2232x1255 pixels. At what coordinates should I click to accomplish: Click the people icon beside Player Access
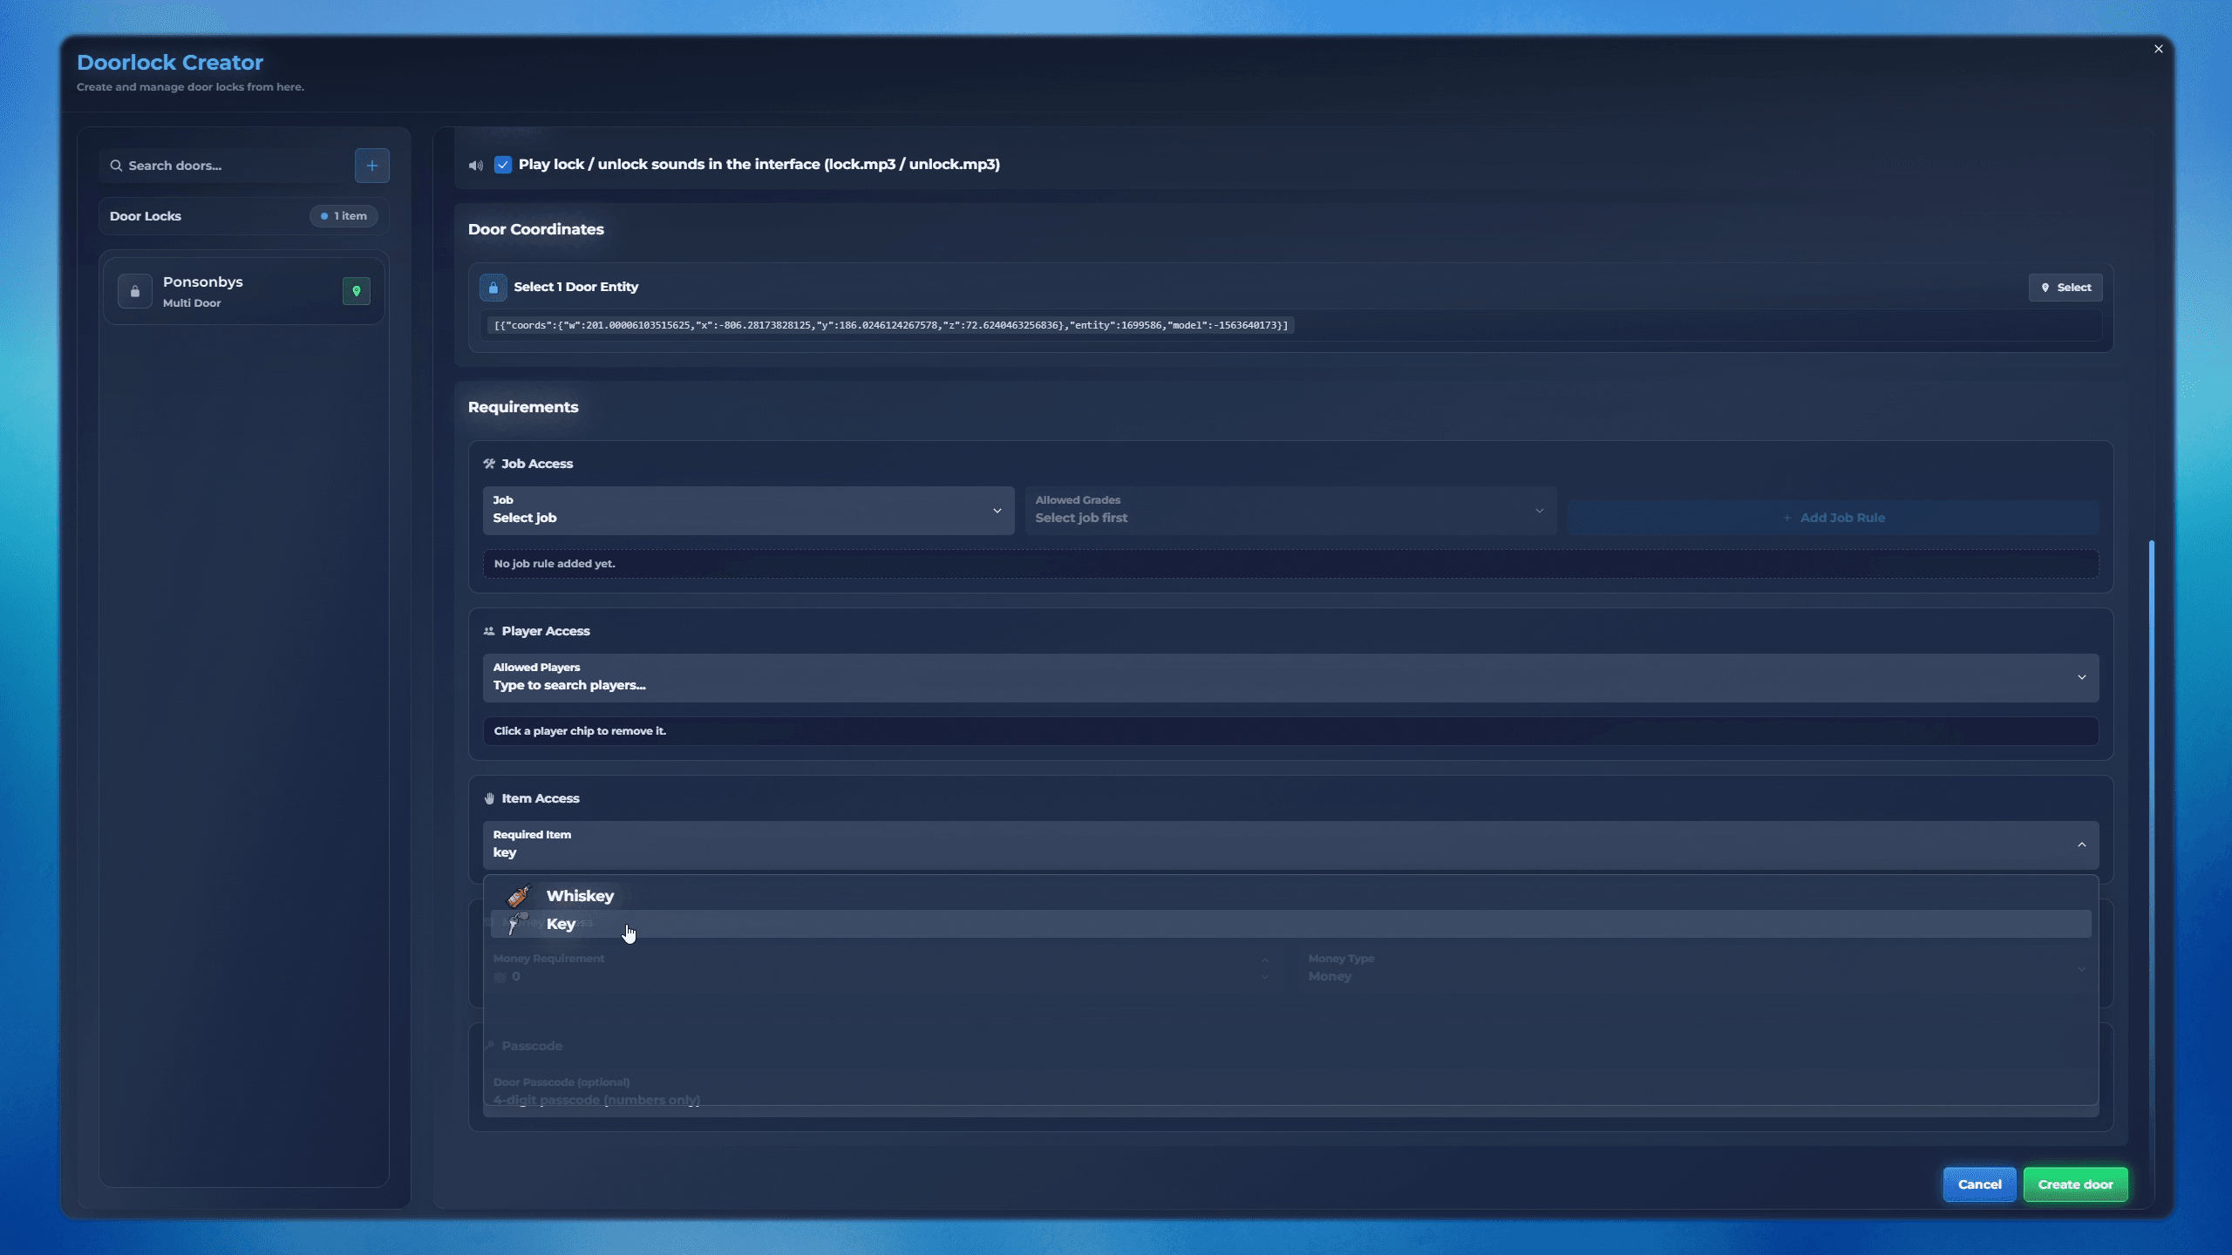pos(489,631)
